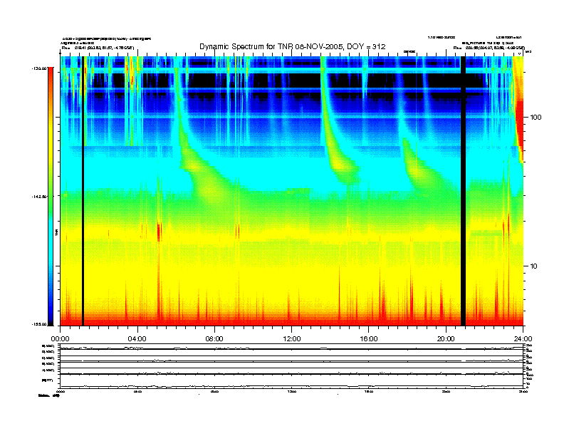Click the "100" frequency axis label

(x=536, y=118)
